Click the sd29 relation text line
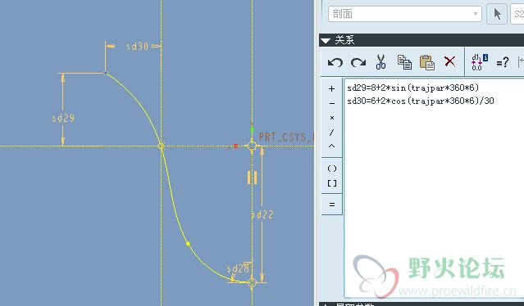 point(413,88)
